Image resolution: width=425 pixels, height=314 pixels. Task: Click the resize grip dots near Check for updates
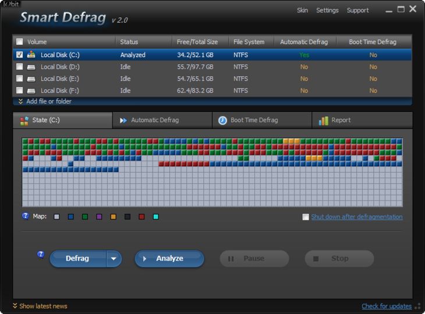point(418,306)
